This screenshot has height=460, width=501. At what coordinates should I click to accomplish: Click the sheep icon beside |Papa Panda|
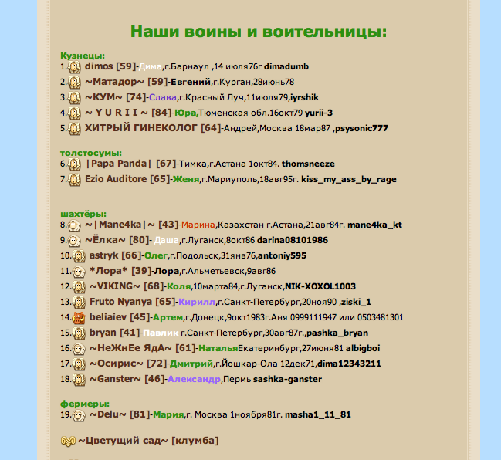coord(74,164)
